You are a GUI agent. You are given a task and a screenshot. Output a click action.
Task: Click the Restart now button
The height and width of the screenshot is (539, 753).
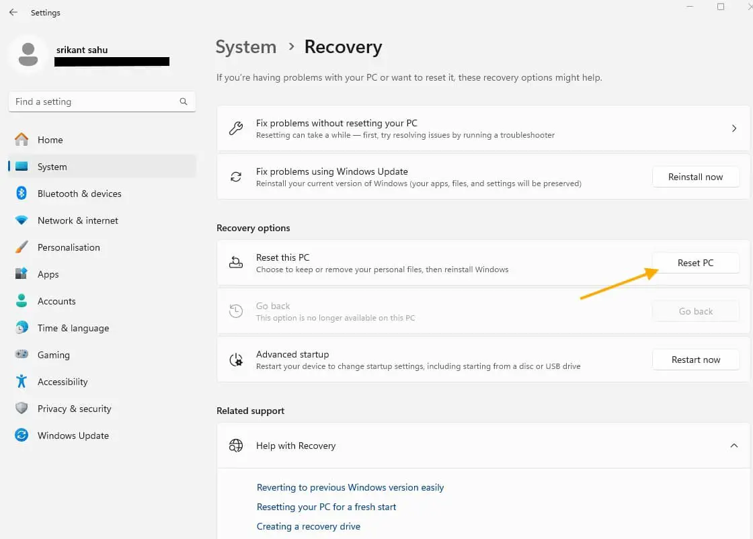point(695,360)
